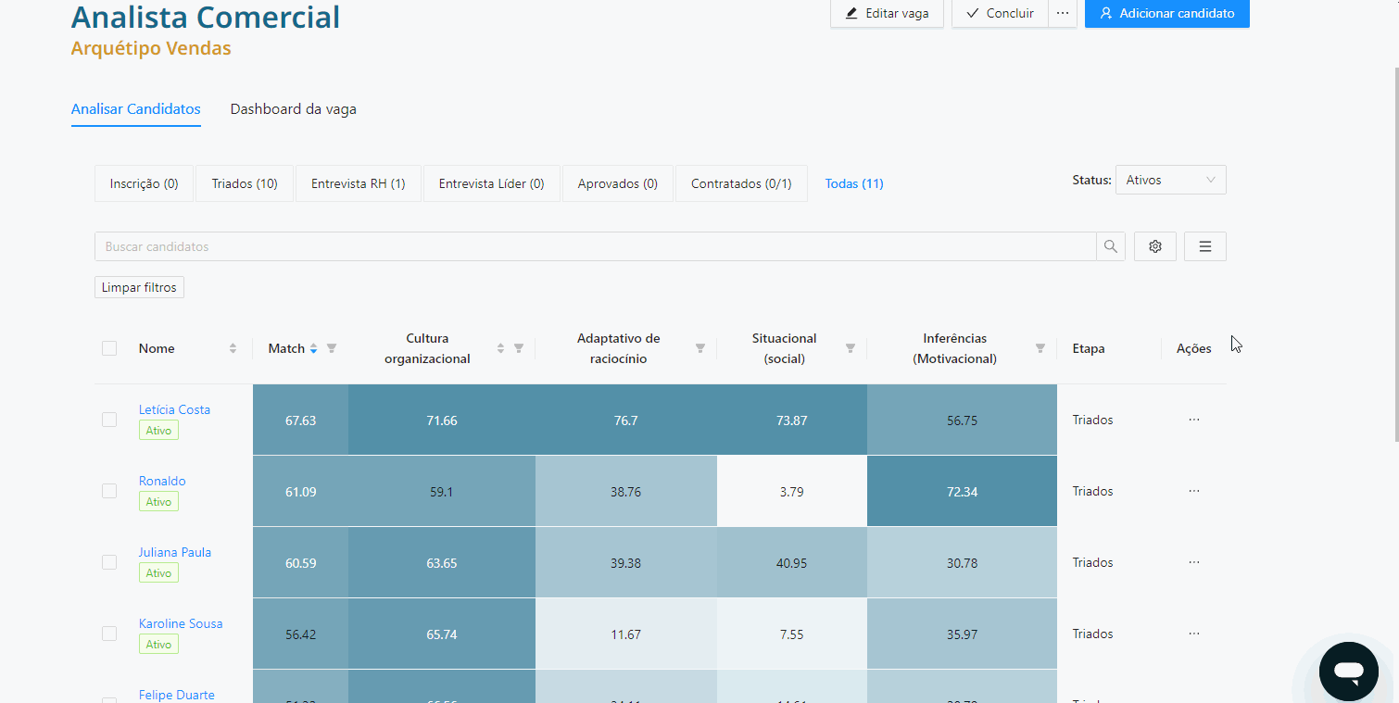1399x703 pixels.
Task: Tick the checkbox beside Ronaldo
Action: [x=109, y=491]
